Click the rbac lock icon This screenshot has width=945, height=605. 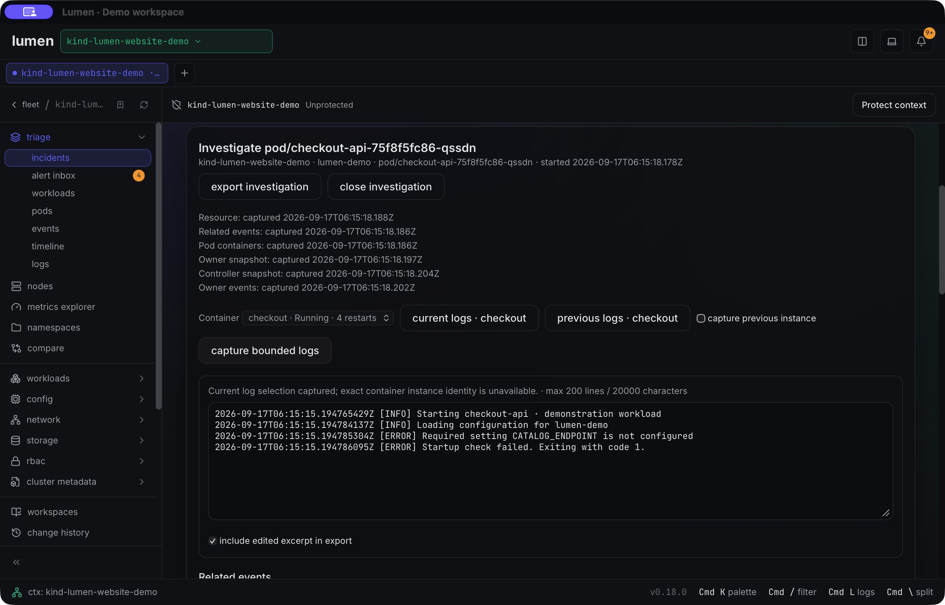tap(16, 461)
